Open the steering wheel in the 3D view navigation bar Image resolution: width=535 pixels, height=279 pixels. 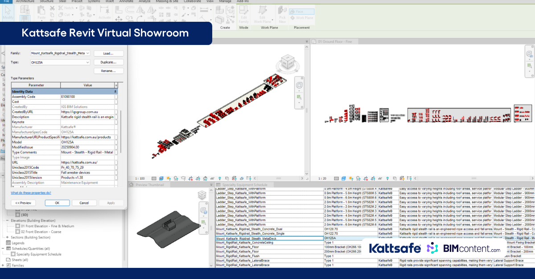point(300,85)
